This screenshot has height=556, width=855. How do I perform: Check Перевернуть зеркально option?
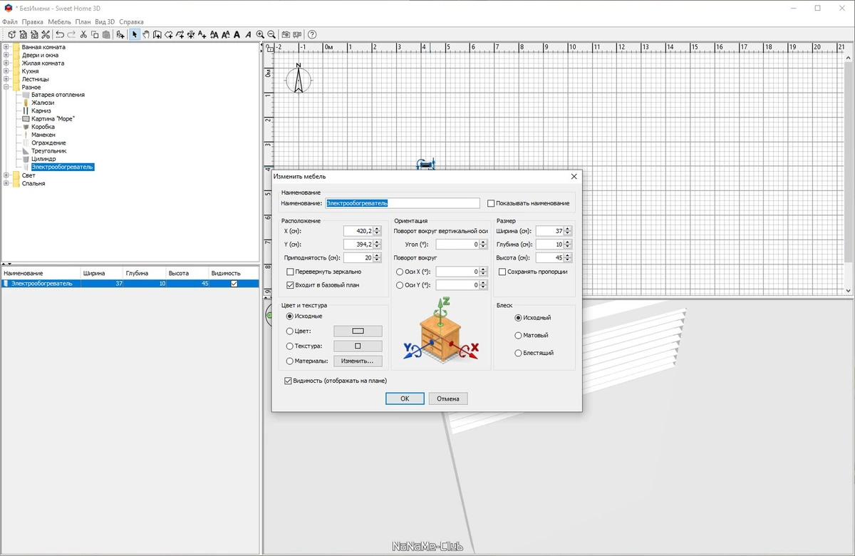[290, 272]
